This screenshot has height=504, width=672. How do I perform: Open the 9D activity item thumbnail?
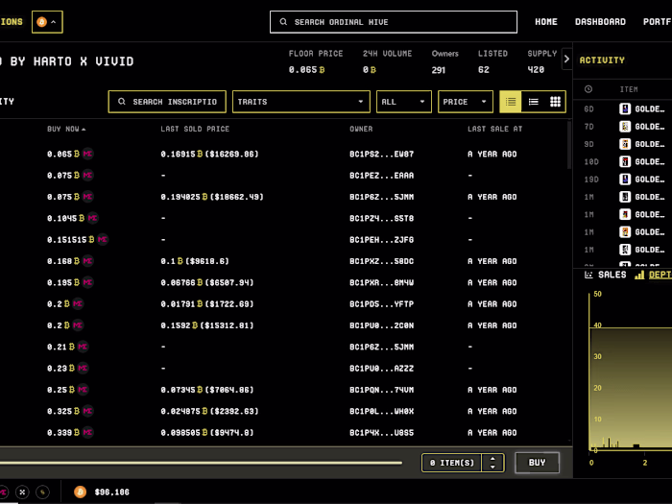pos(625,144)
